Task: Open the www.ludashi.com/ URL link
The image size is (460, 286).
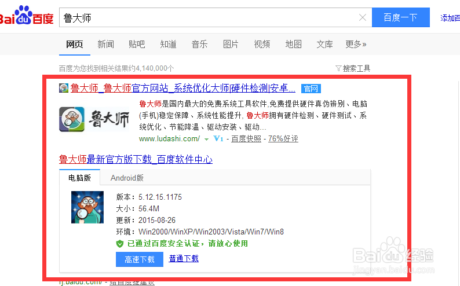Action: pos(169,138)
